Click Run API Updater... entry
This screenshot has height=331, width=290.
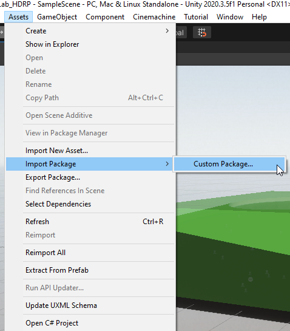coord(90,288)
